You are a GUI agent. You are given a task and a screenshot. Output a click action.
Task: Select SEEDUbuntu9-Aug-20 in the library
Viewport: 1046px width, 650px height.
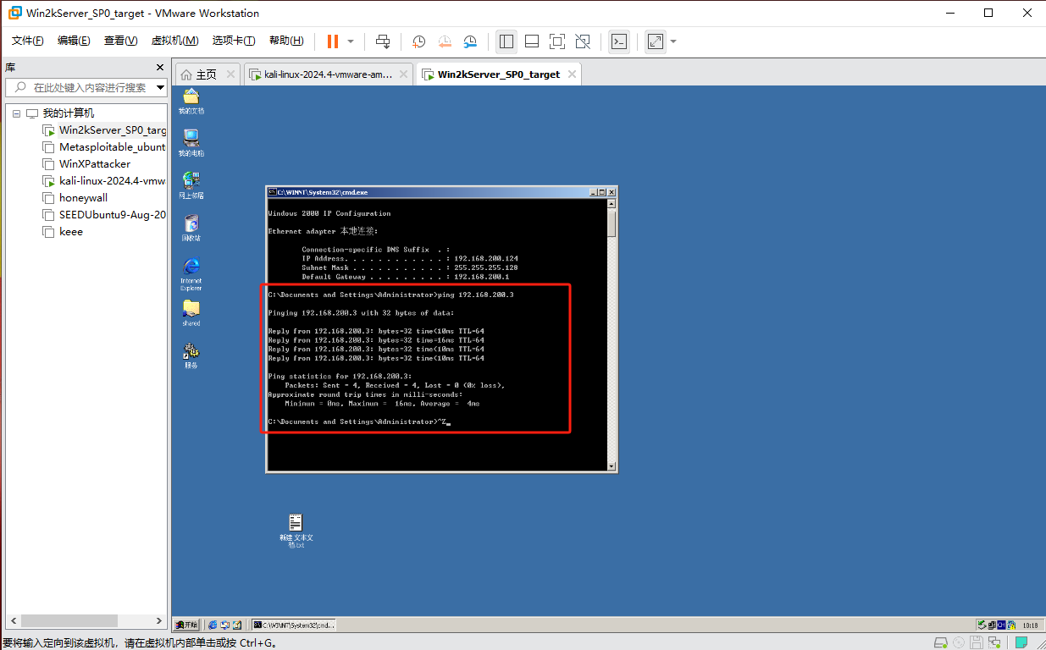104,215
